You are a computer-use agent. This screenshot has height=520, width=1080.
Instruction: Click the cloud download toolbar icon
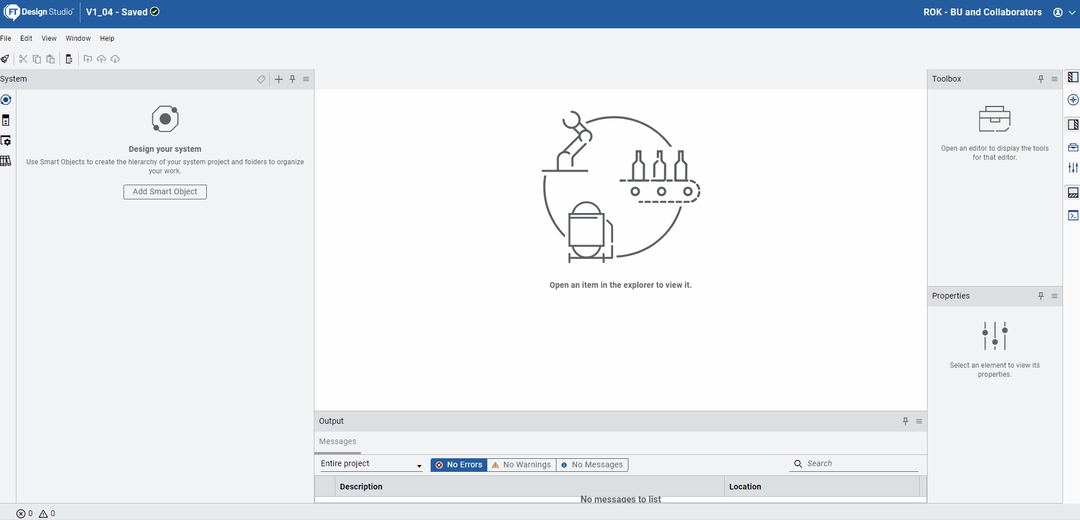point(115,59)
